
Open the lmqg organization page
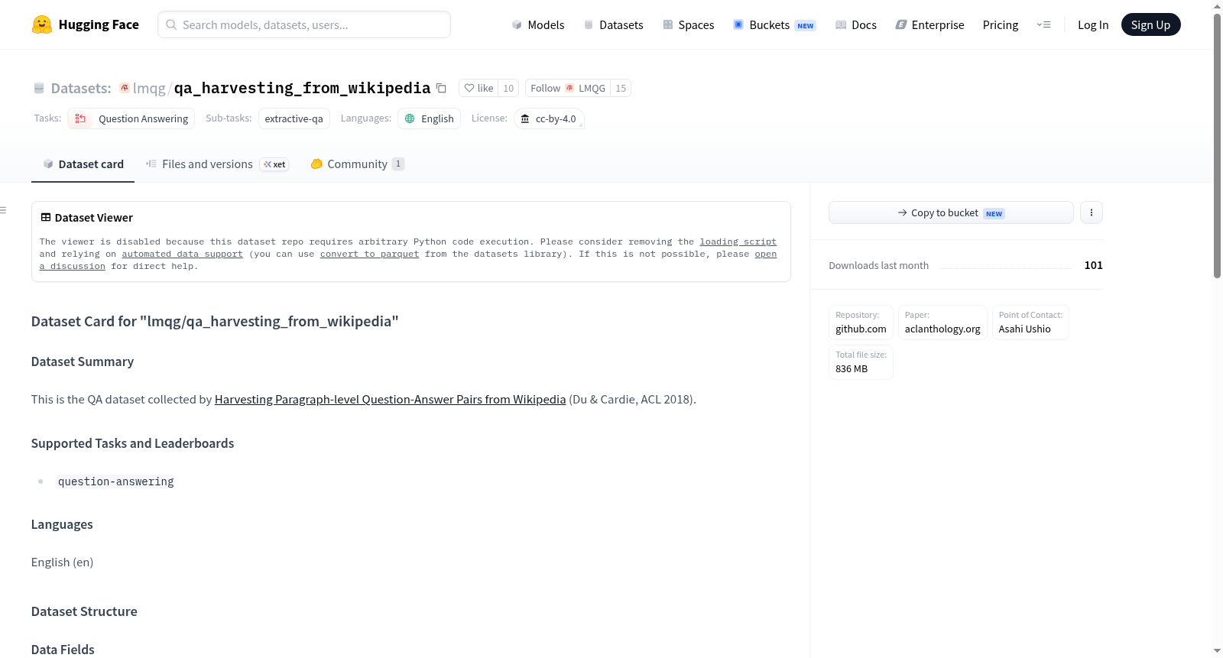[x=149, y=88]
